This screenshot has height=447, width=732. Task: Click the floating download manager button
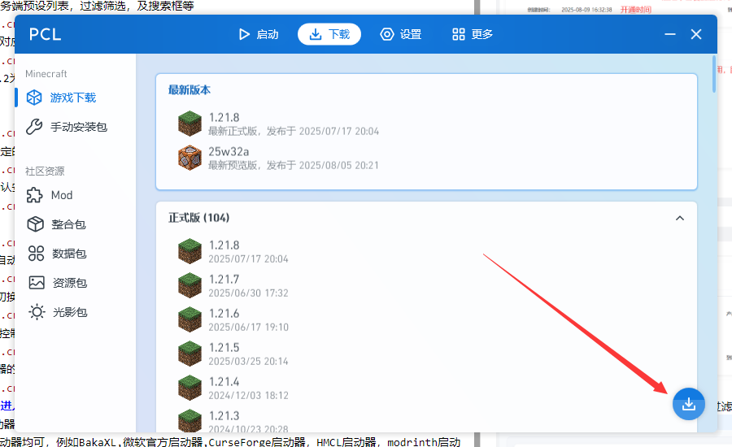pyautogui.click(x=688, y=404)
